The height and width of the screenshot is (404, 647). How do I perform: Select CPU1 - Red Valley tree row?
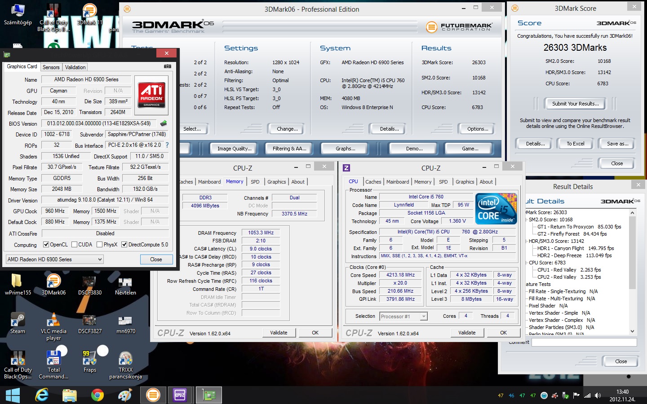point(569,270)
